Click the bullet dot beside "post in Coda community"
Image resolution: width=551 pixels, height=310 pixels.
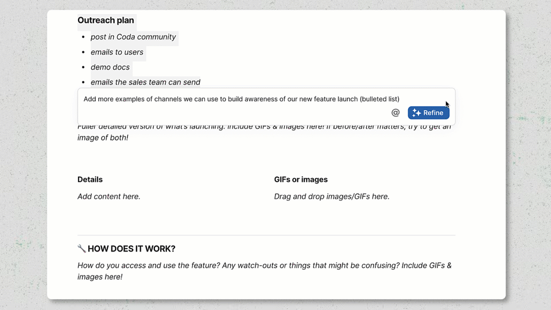[84, 37]
